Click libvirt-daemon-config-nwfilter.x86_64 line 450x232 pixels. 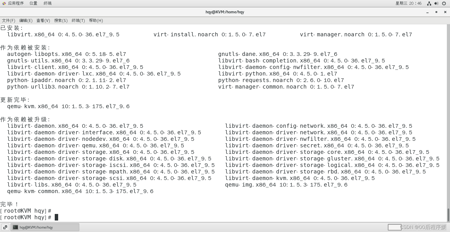314,67
